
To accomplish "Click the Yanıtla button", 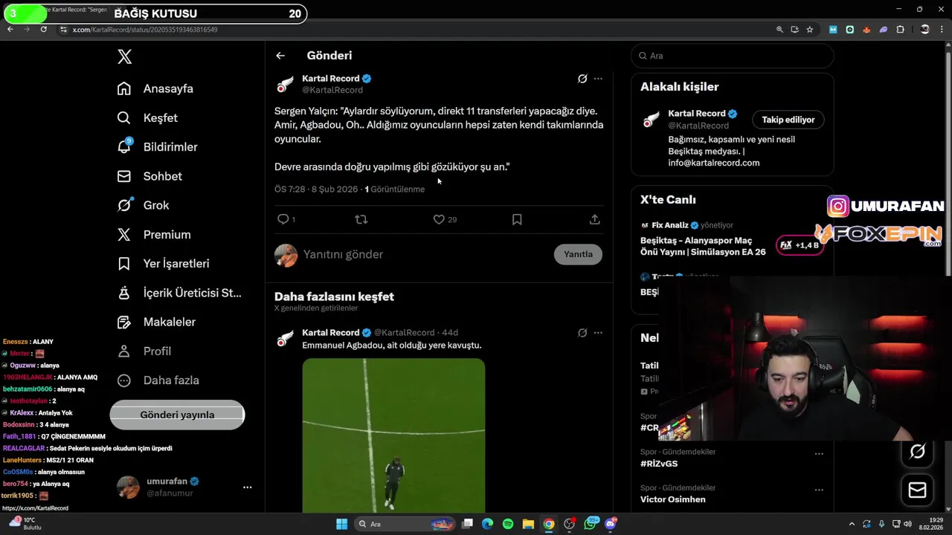I will click(578, 254).
